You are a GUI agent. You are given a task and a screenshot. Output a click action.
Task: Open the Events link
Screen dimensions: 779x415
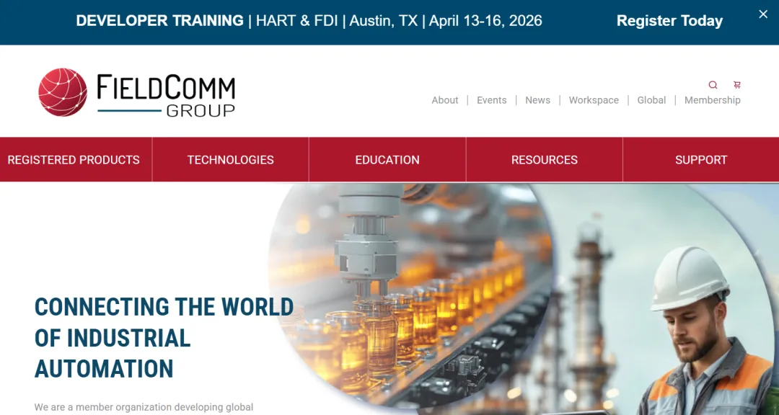491,100
